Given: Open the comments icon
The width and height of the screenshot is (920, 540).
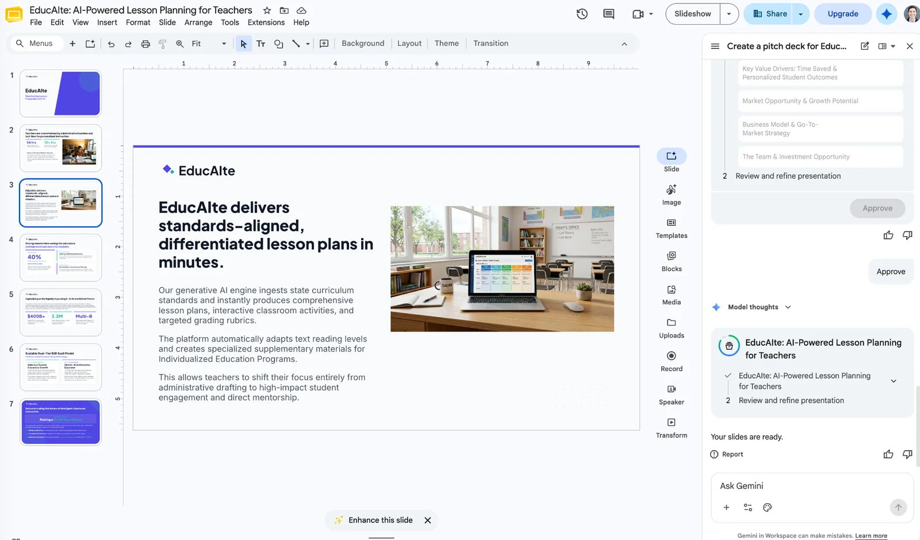Looking at the screenshot, I should (x=608, y=14).
